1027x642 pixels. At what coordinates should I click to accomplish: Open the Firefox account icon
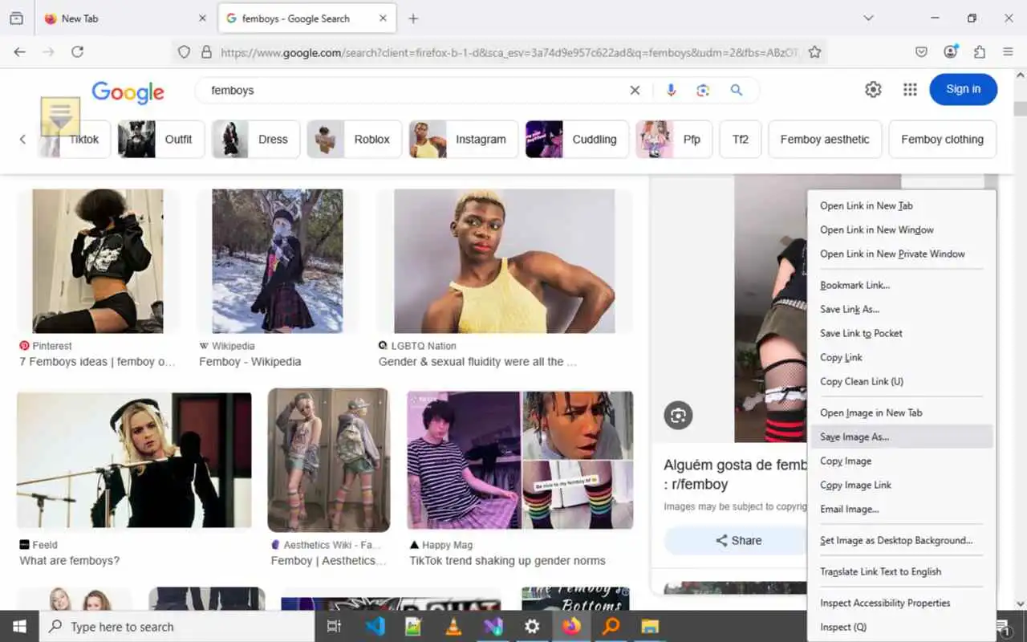click(951, 51)
